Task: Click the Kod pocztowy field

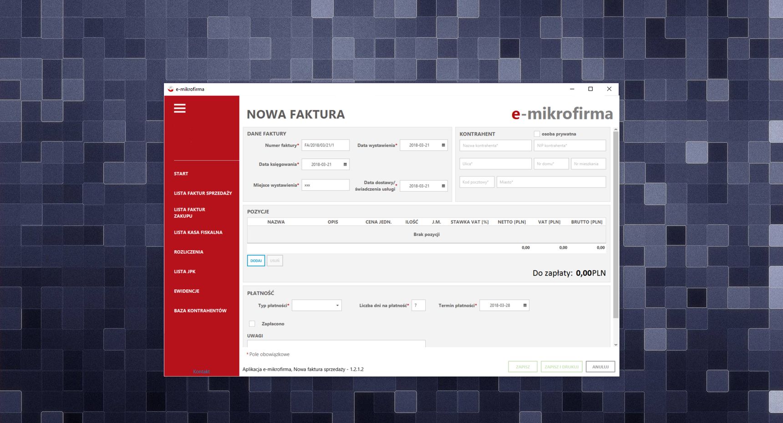Action: point(477,182)
